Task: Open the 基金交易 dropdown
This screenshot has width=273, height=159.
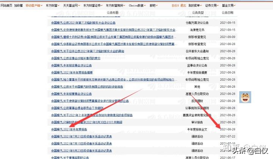Action: pyautogui.click(x=229, y=6)
